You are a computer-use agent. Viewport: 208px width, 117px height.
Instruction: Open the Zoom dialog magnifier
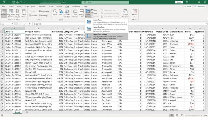(x=55, y=13)
